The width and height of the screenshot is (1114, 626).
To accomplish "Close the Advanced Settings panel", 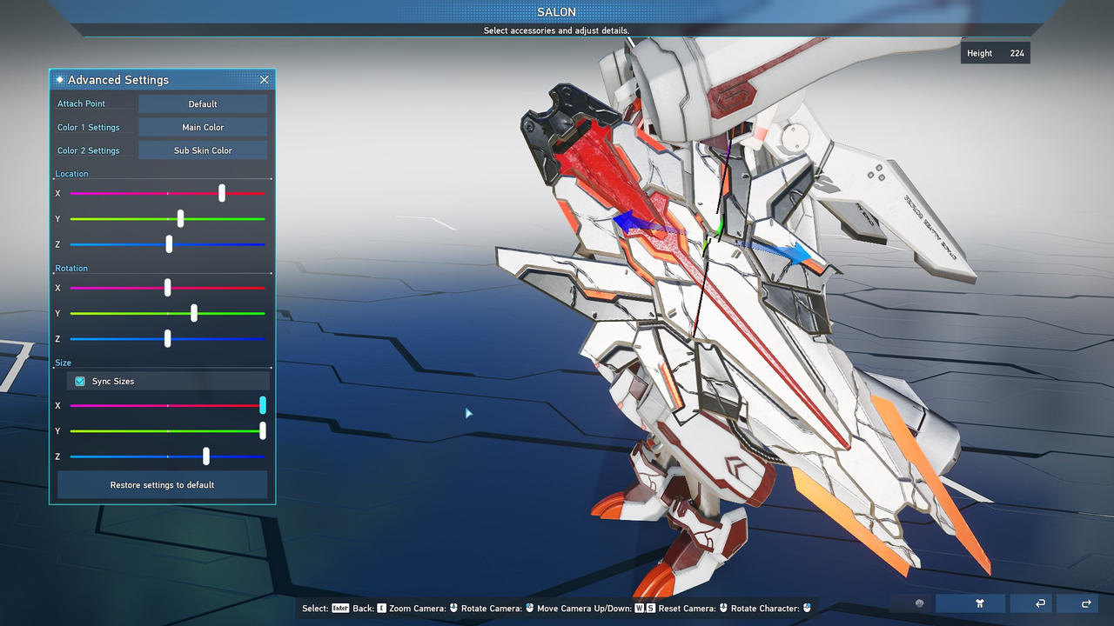I will click(264, 79).
